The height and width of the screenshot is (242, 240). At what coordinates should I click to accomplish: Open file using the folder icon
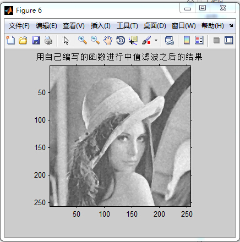coord(23,40)
